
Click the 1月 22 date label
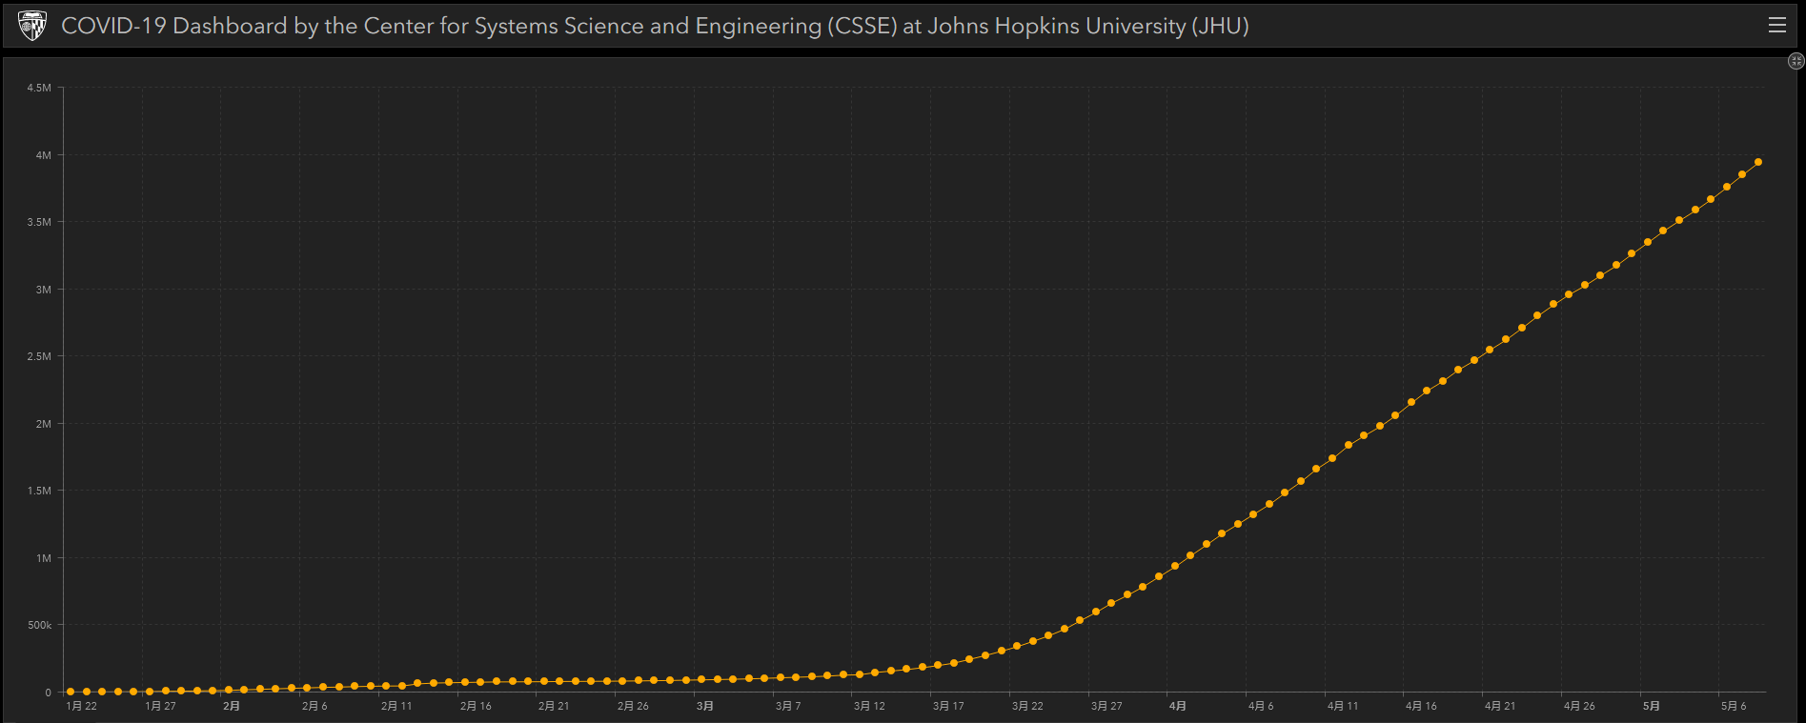pyautogui.click(x=82, y=706)
